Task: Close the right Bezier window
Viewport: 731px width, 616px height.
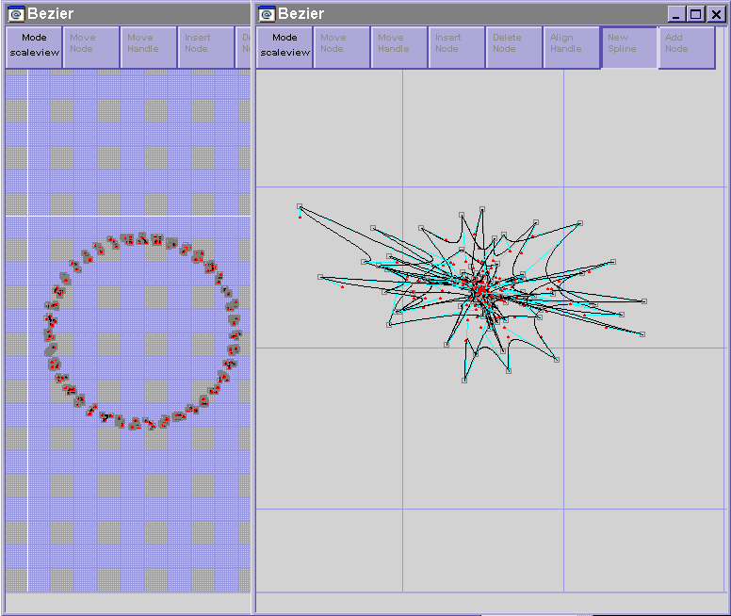Action: tap(715, 14)
